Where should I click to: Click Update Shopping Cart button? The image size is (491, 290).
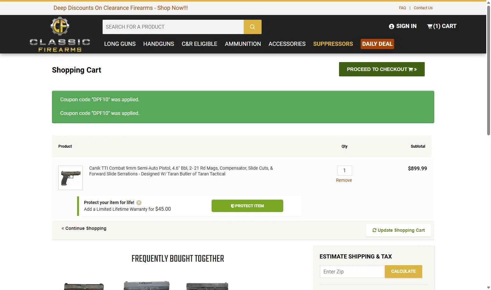click(399, 230)
